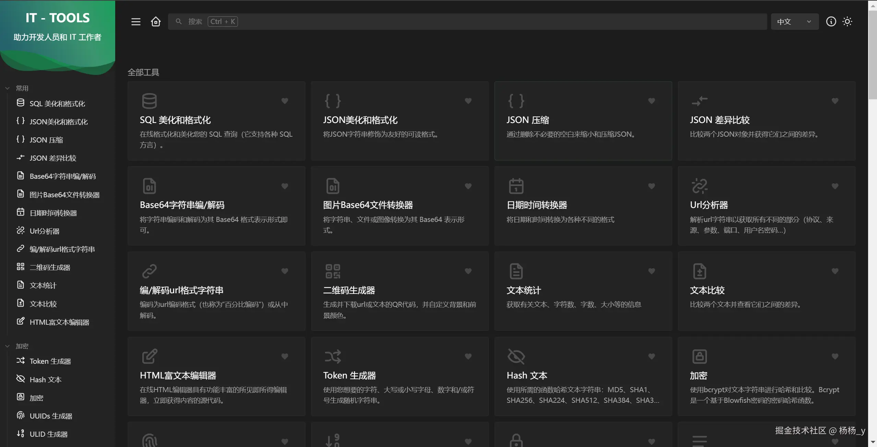Click the IT - TOOLS logo banner

point(58,37)
